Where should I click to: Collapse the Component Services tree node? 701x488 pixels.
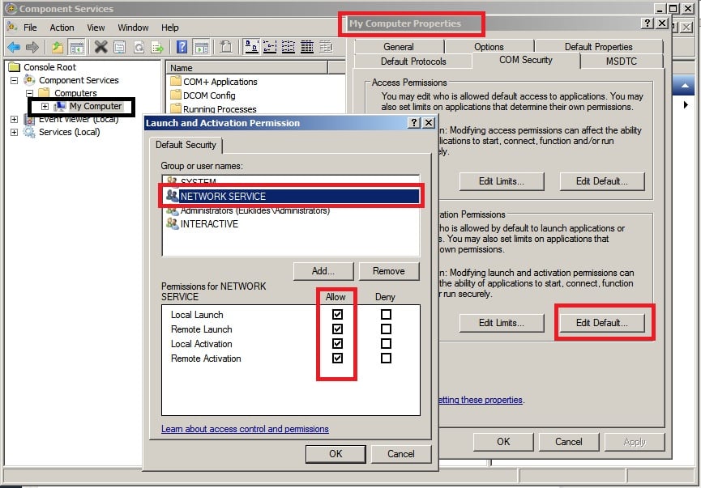point(15,80)
